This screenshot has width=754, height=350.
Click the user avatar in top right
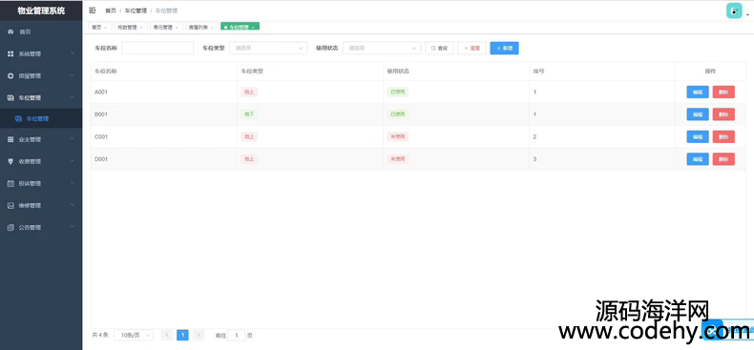[x=734, y=10]
